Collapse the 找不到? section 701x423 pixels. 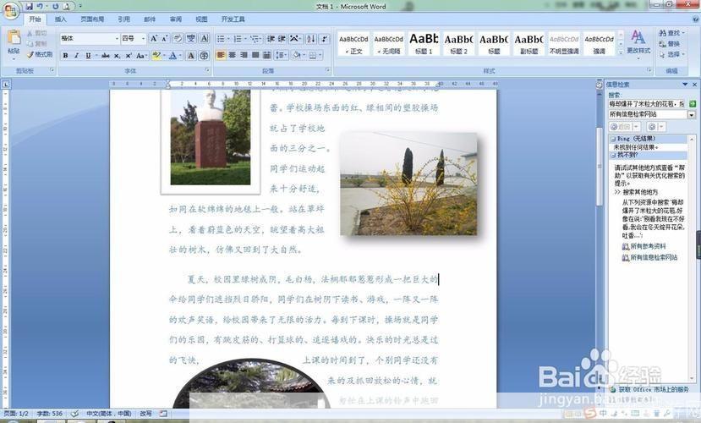613,155
